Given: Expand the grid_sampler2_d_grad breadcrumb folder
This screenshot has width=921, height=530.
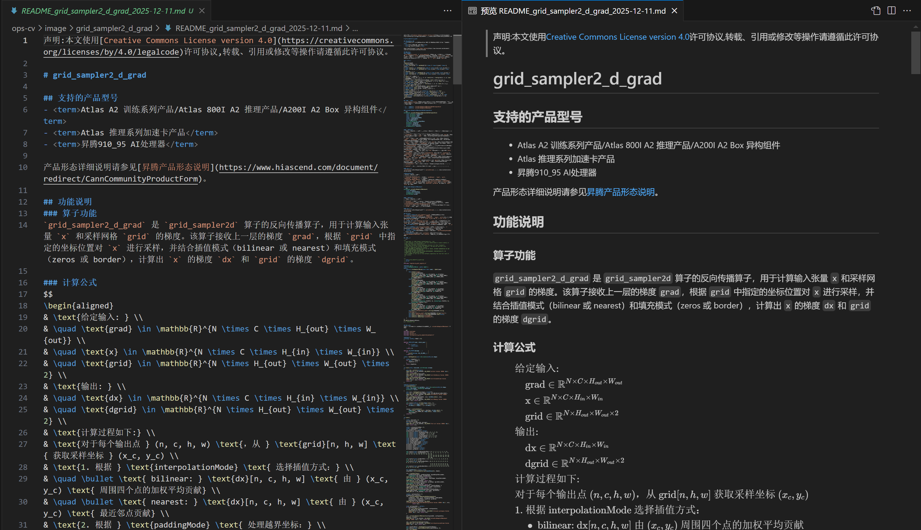Looking at the screenshot, I should (114, 28).
